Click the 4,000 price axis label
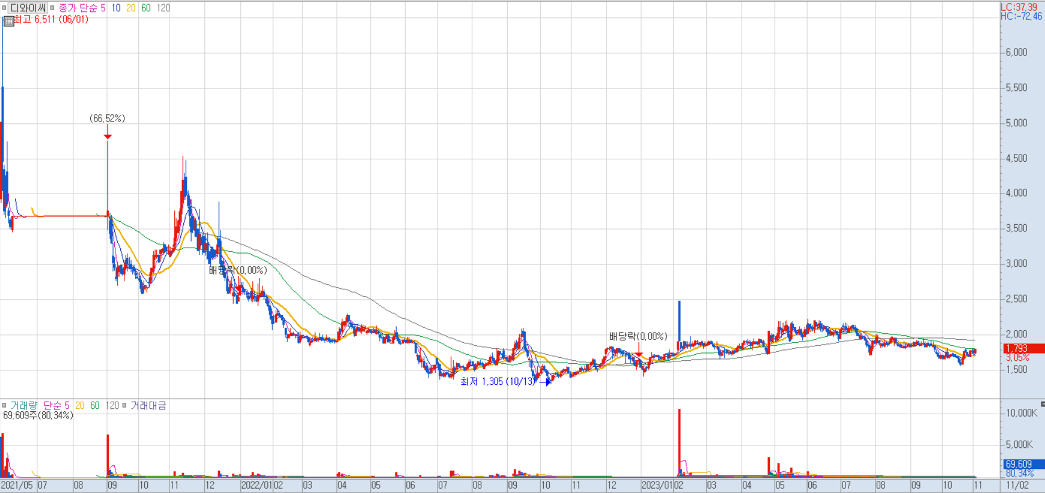 [x=1016, y=193]
